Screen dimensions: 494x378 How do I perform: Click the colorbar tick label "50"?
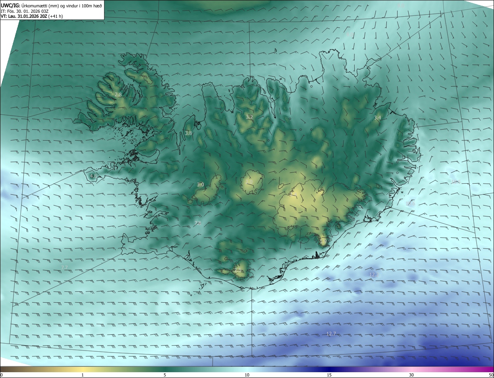491,375
